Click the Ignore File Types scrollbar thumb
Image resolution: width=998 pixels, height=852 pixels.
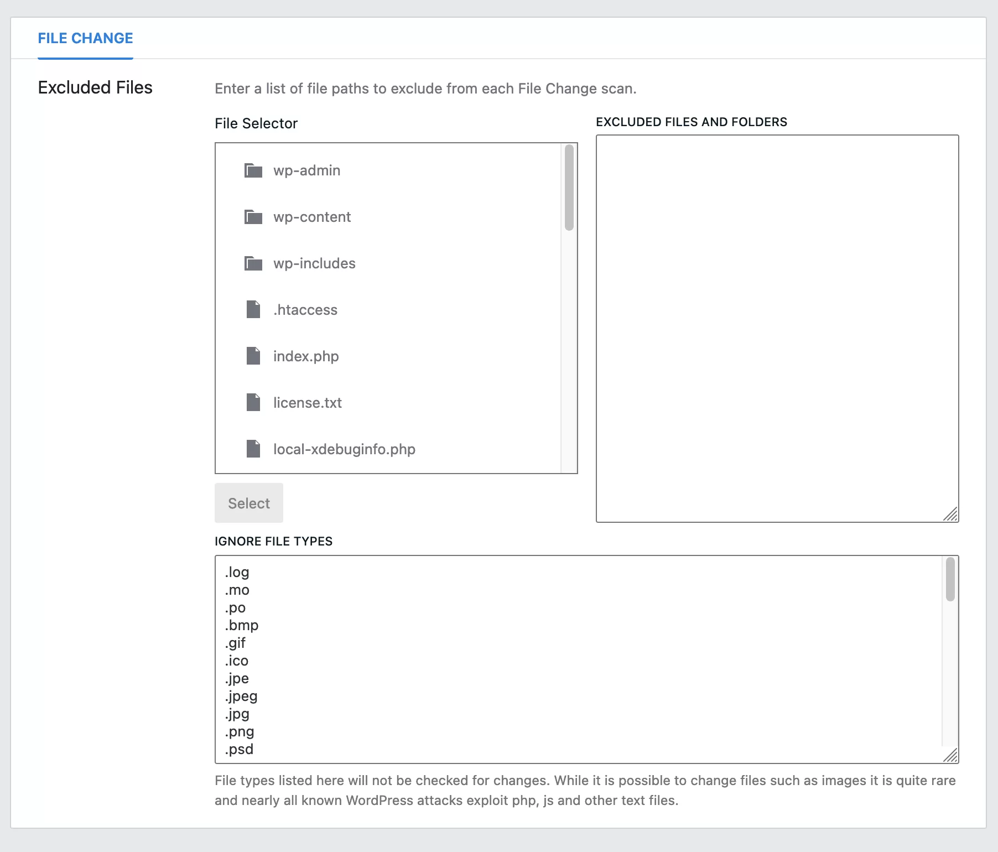click(x=950, y=579)
